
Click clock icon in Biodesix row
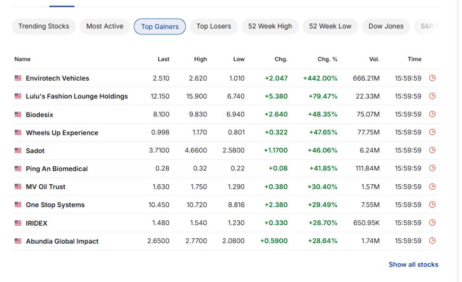click(x=432, y=114)
